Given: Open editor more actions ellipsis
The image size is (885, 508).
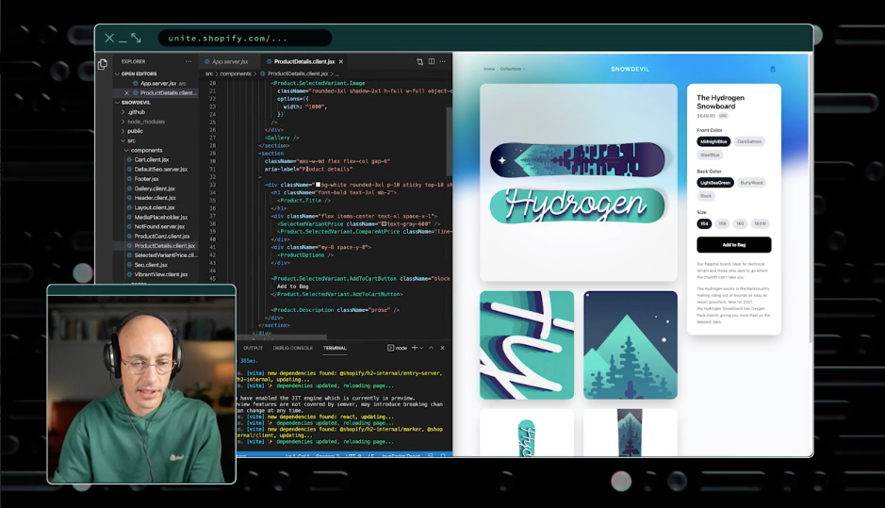Looking at the screenshot, I should pyautogui.click(x=443, y=61).
